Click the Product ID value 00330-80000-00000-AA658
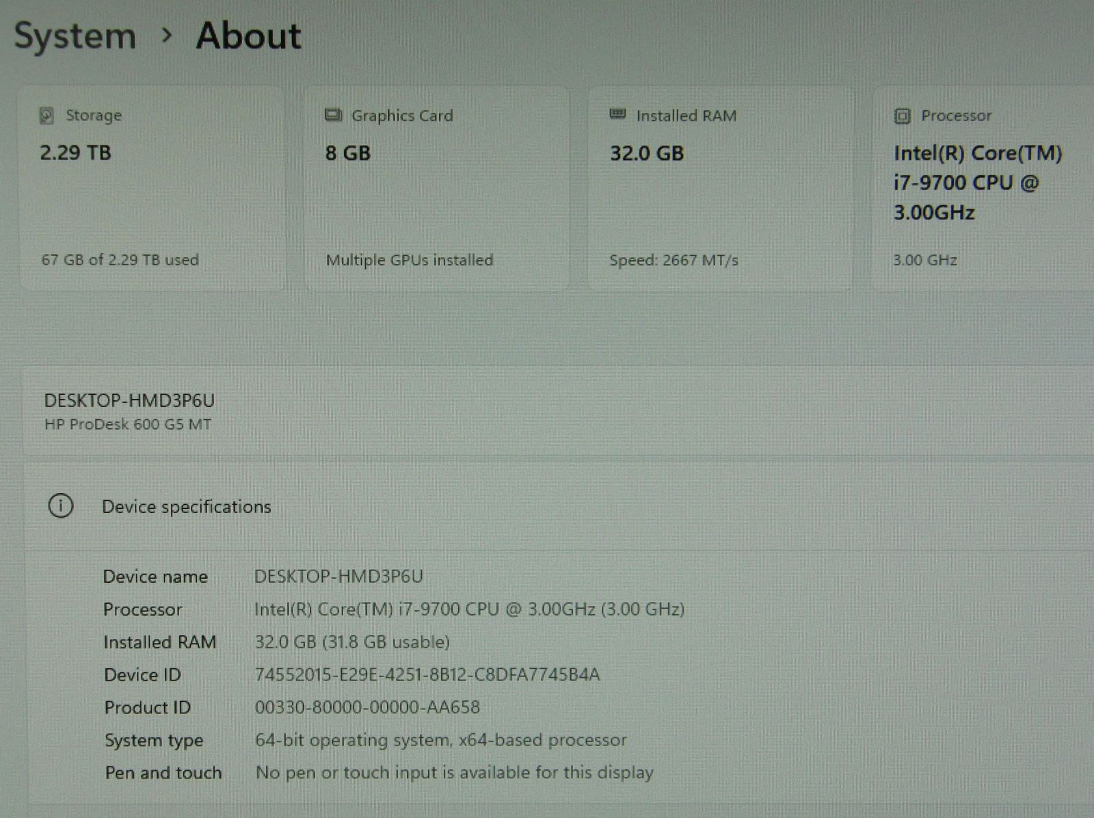The image size is (1094, 818). [x=367, y=707]
